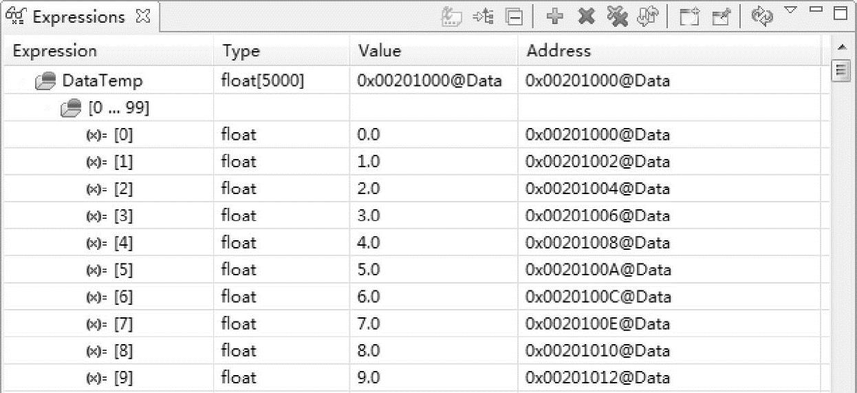
Task: Select the value 5.0 cell of element [5]
Action: pyautogui.click(x=369, y=270)
